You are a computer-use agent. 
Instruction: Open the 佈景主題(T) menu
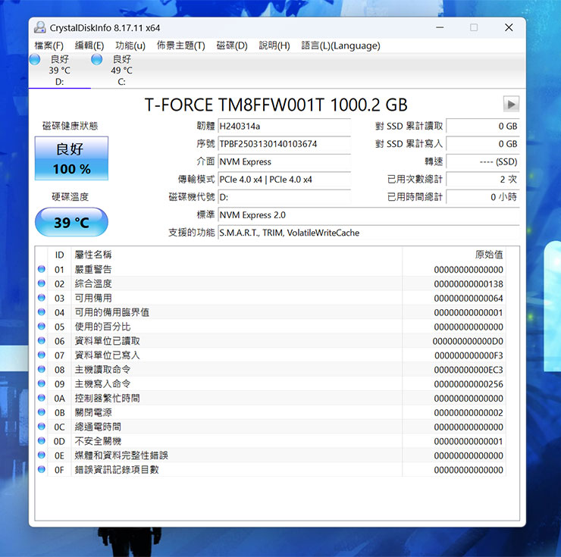point(180,45)
